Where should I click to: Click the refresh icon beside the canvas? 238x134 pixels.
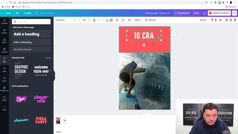[174, 33]
